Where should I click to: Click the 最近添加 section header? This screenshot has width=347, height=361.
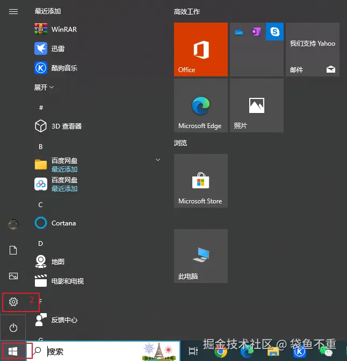48,11
